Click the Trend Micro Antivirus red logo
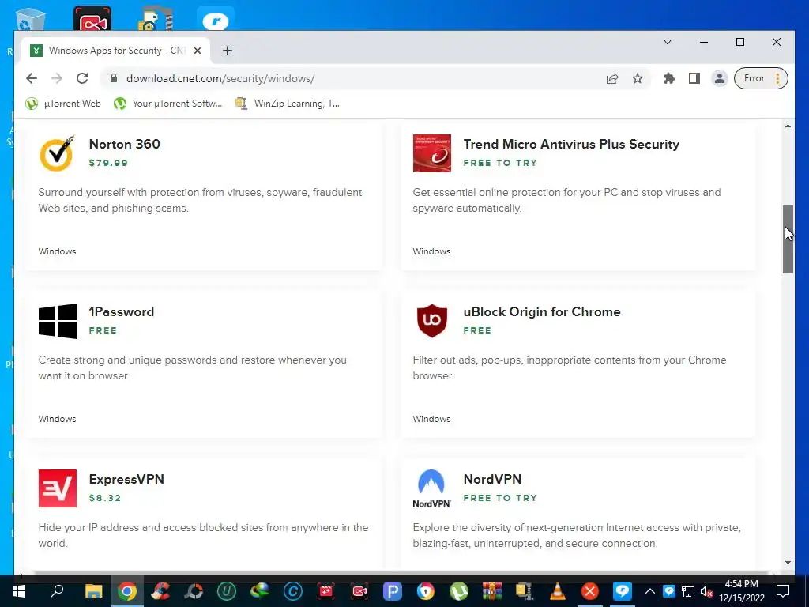 (x=432, y=153)
